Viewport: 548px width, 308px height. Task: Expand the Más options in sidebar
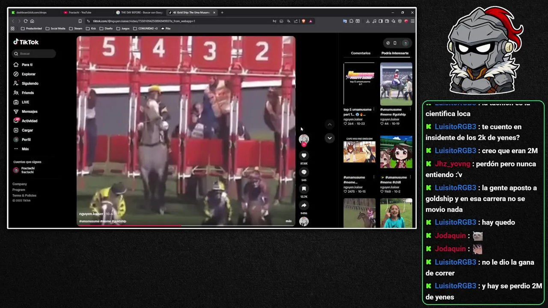(x=25, y=149)
